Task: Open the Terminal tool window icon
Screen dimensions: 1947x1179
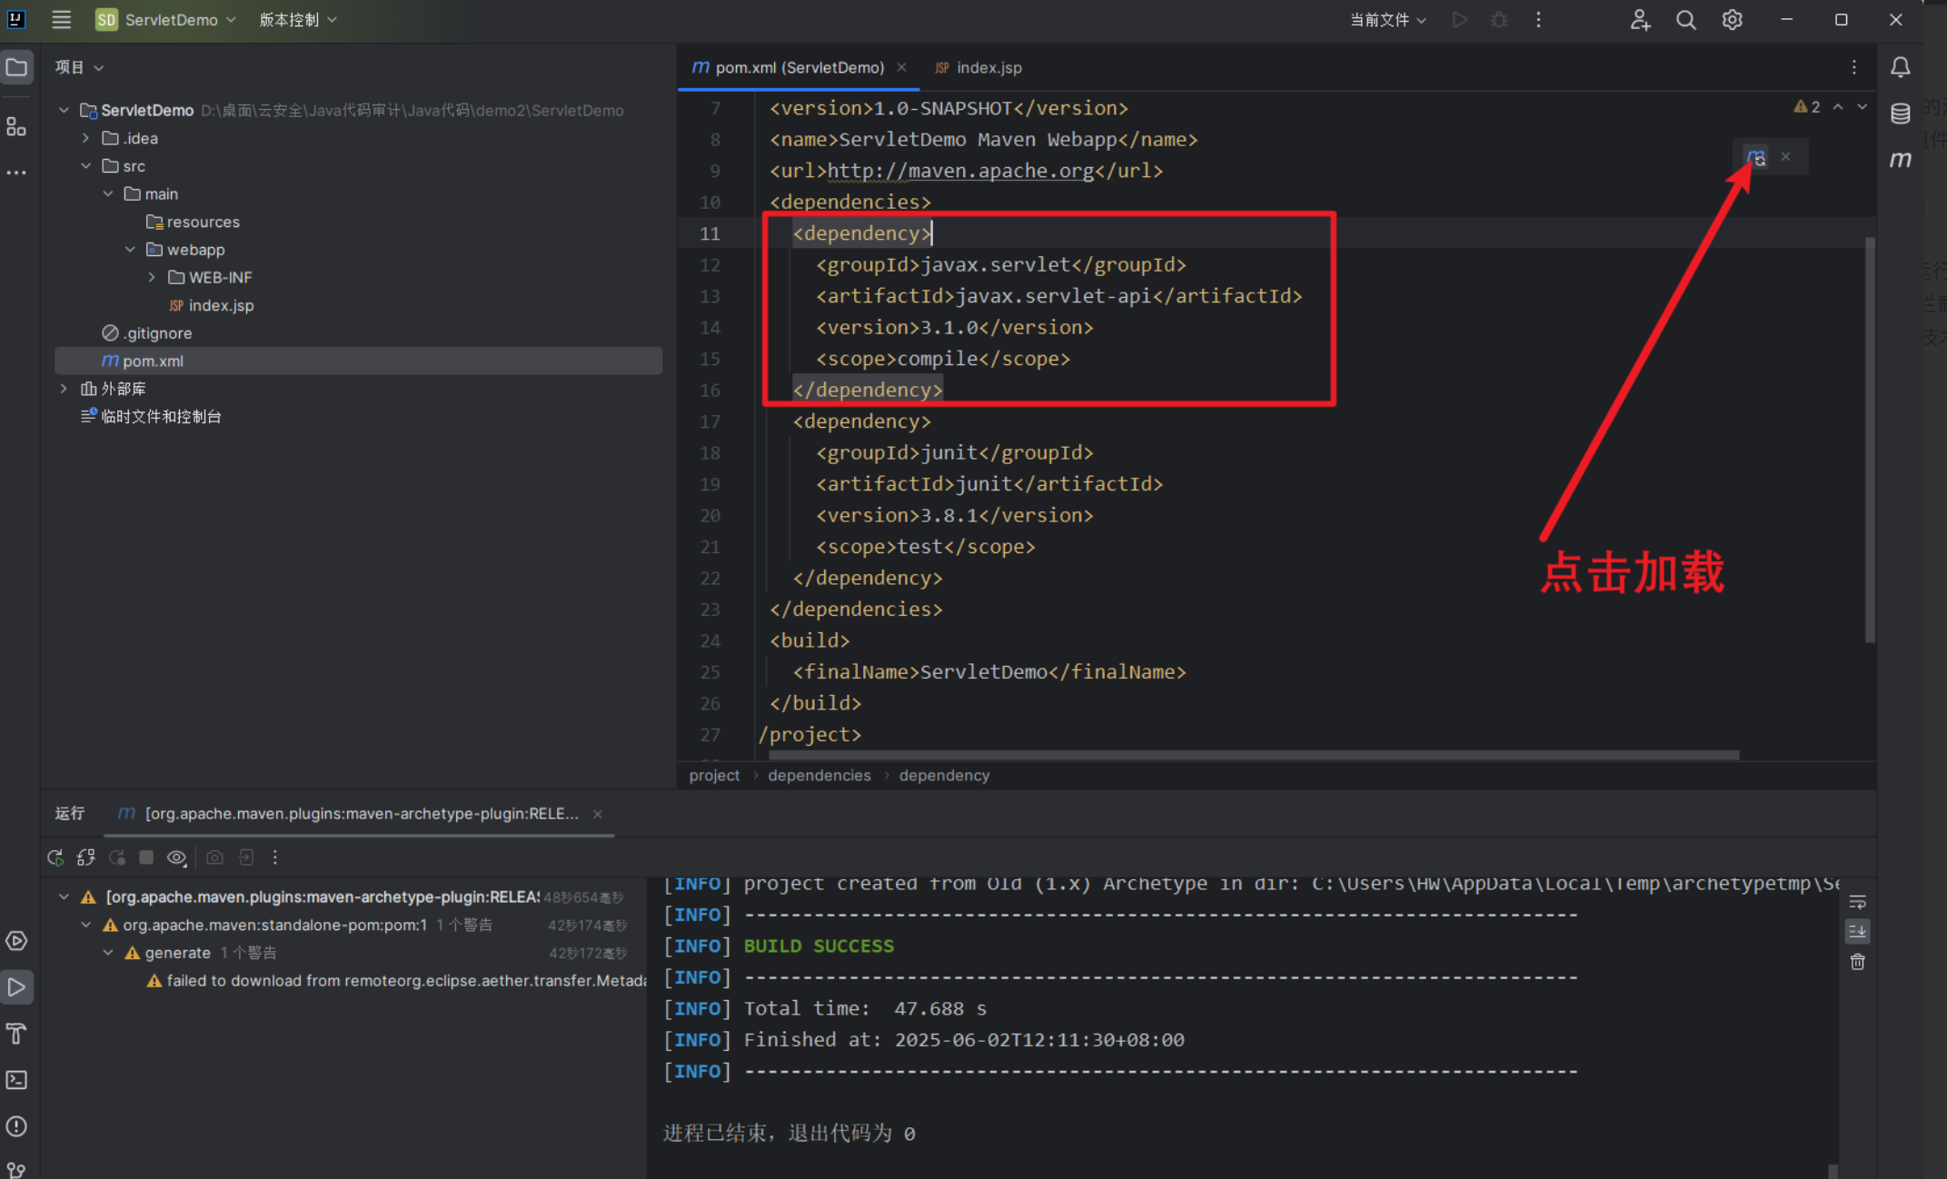Action: click(16, 1080)
